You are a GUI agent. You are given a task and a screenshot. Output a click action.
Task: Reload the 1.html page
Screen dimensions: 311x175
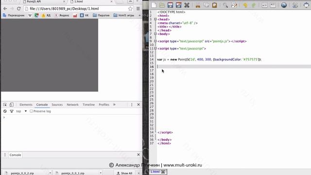18,9
